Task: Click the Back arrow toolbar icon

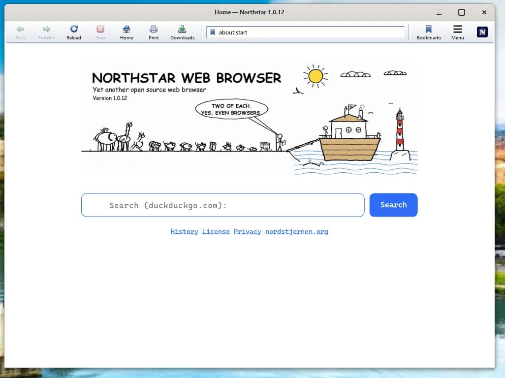Action: coord(20,30)
